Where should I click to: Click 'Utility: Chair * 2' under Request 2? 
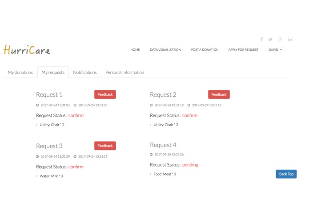pos(166,125)
